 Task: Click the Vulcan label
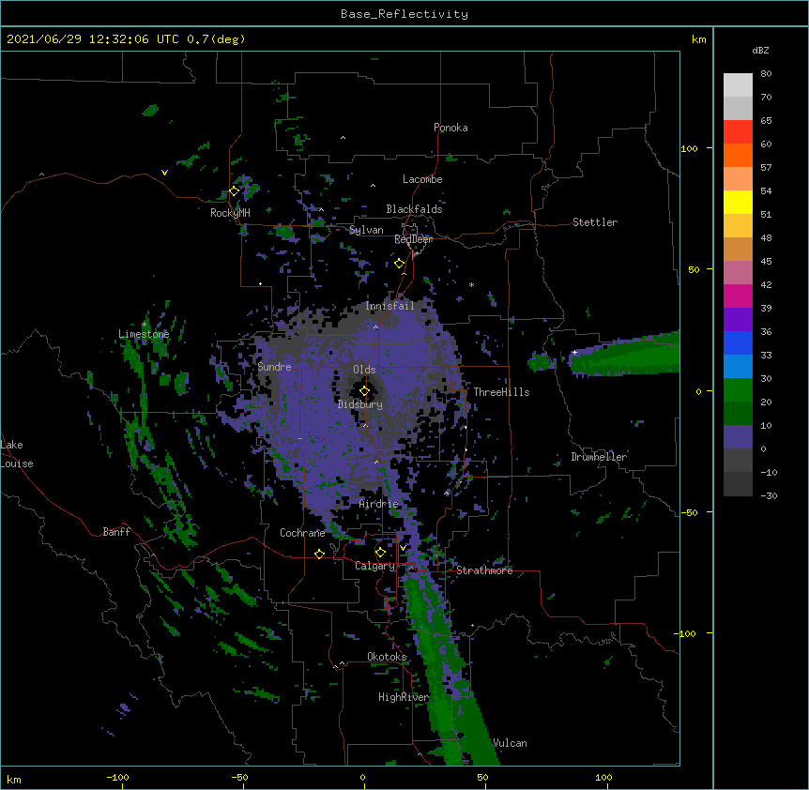pyautogui.click(x=510, y=743)
